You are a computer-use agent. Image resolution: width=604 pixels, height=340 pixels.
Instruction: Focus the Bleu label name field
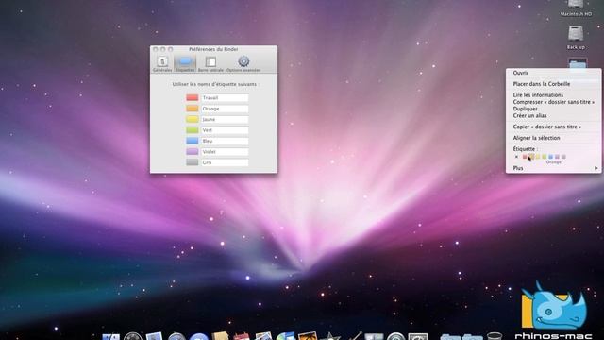pos(225,141)
